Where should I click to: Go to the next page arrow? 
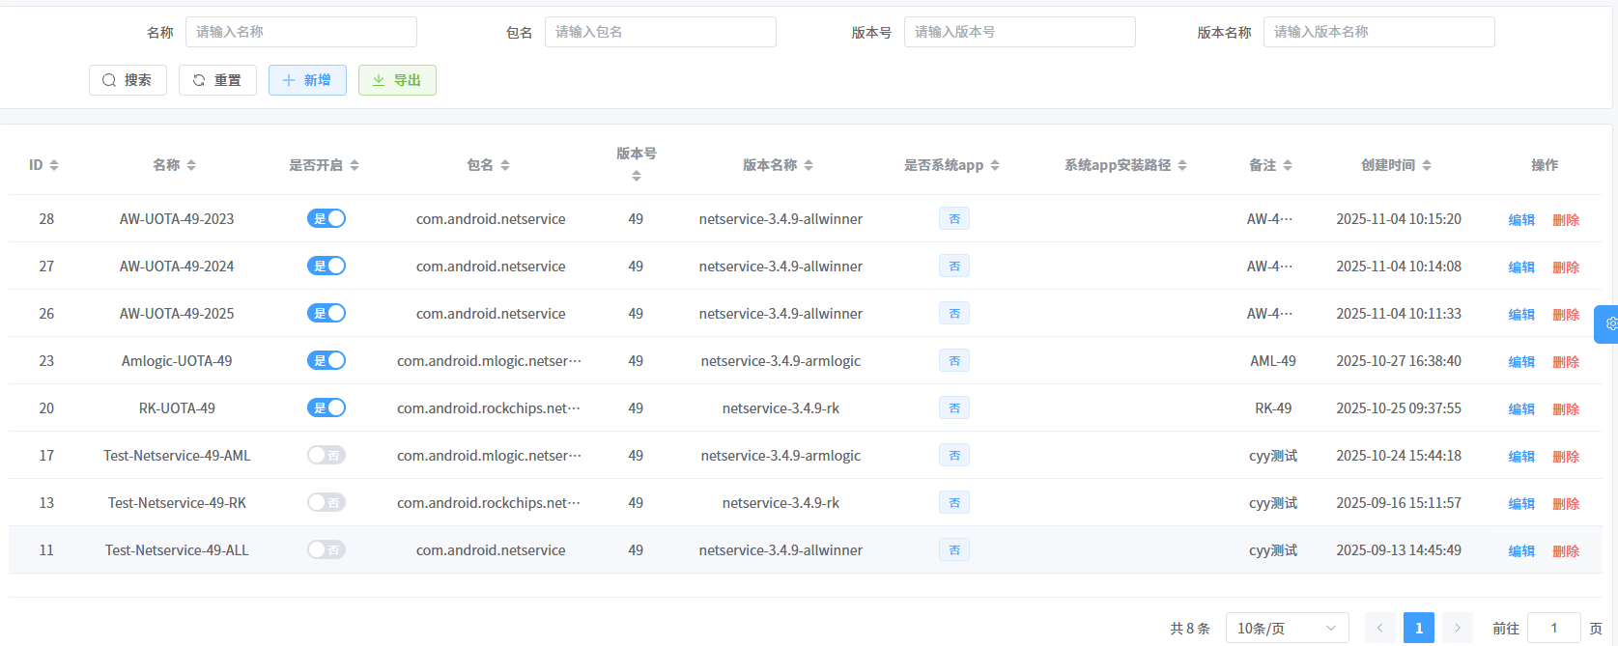coord(1458,628)
